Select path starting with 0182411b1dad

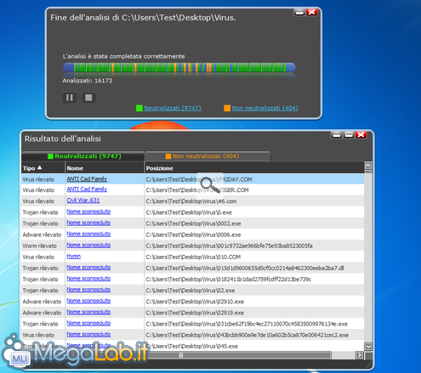coord(229,280)
